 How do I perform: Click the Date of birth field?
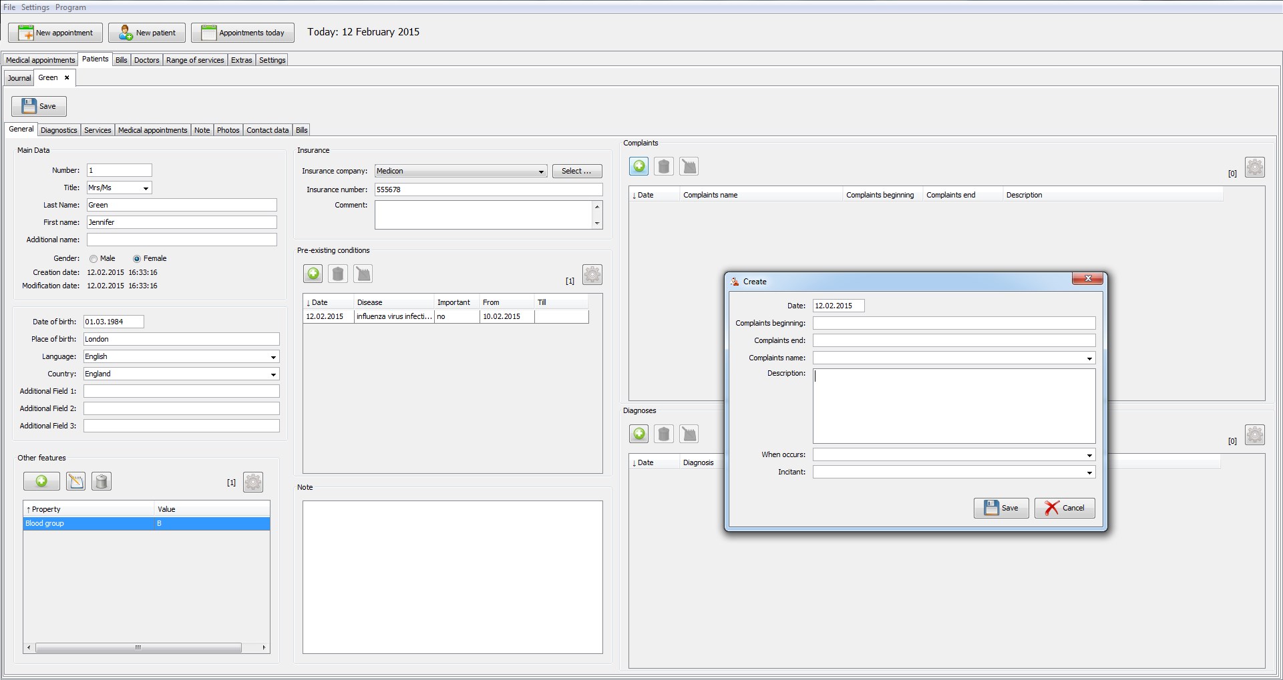click(x=114, y=322)
